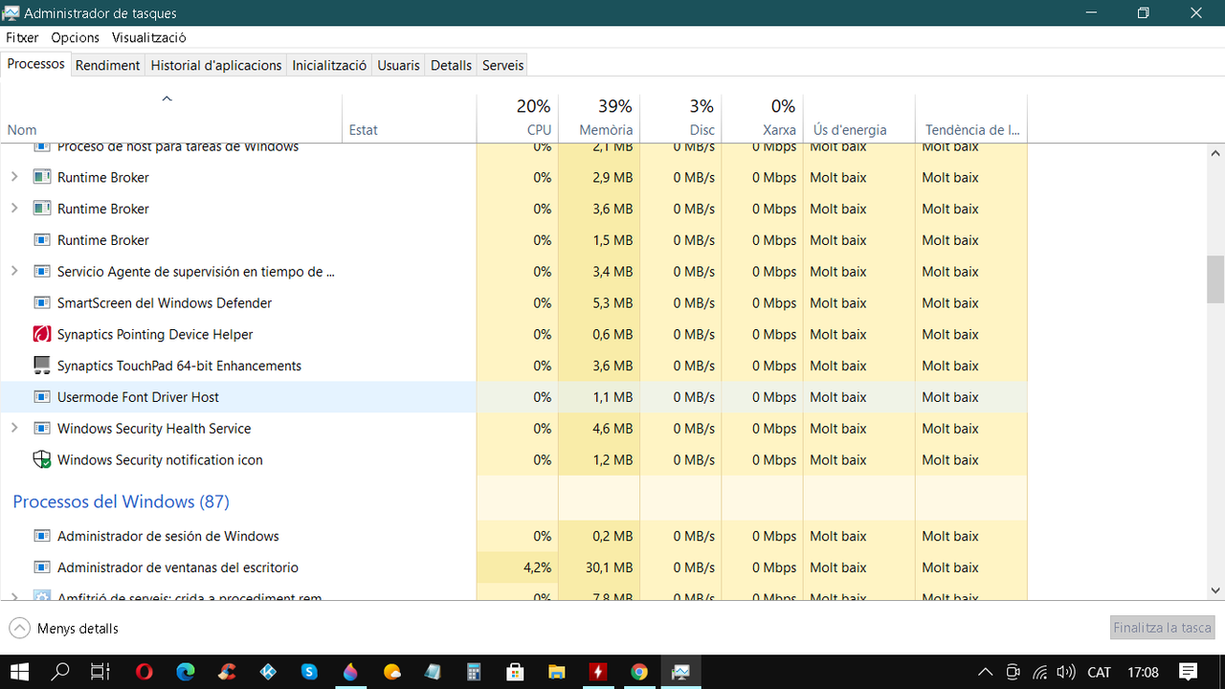Sort processes by the Xarxa column header
Image resolution: width=1225 pixels, height=689 pixels.
762,118
